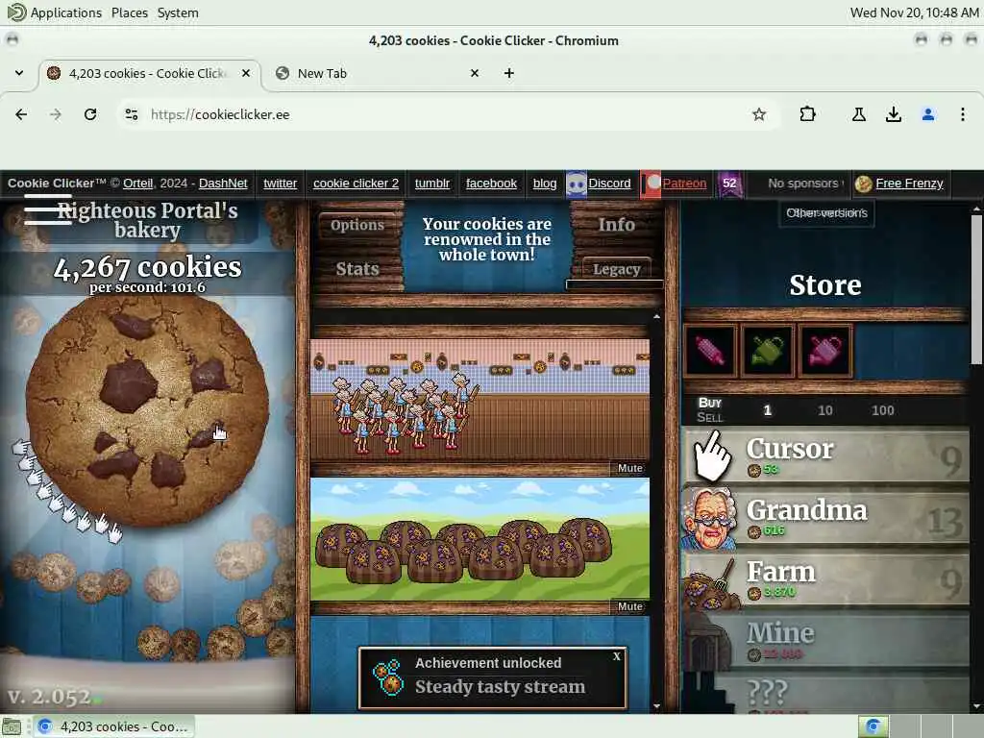Switch store mode to Buy
The height and width of the screenshot is (738, 984).
tap(710, 403)
